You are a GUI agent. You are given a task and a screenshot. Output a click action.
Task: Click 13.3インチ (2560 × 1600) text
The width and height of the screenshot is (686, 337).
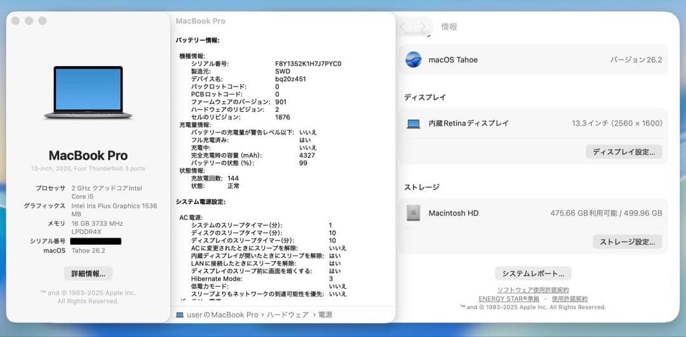coord(617,123)
